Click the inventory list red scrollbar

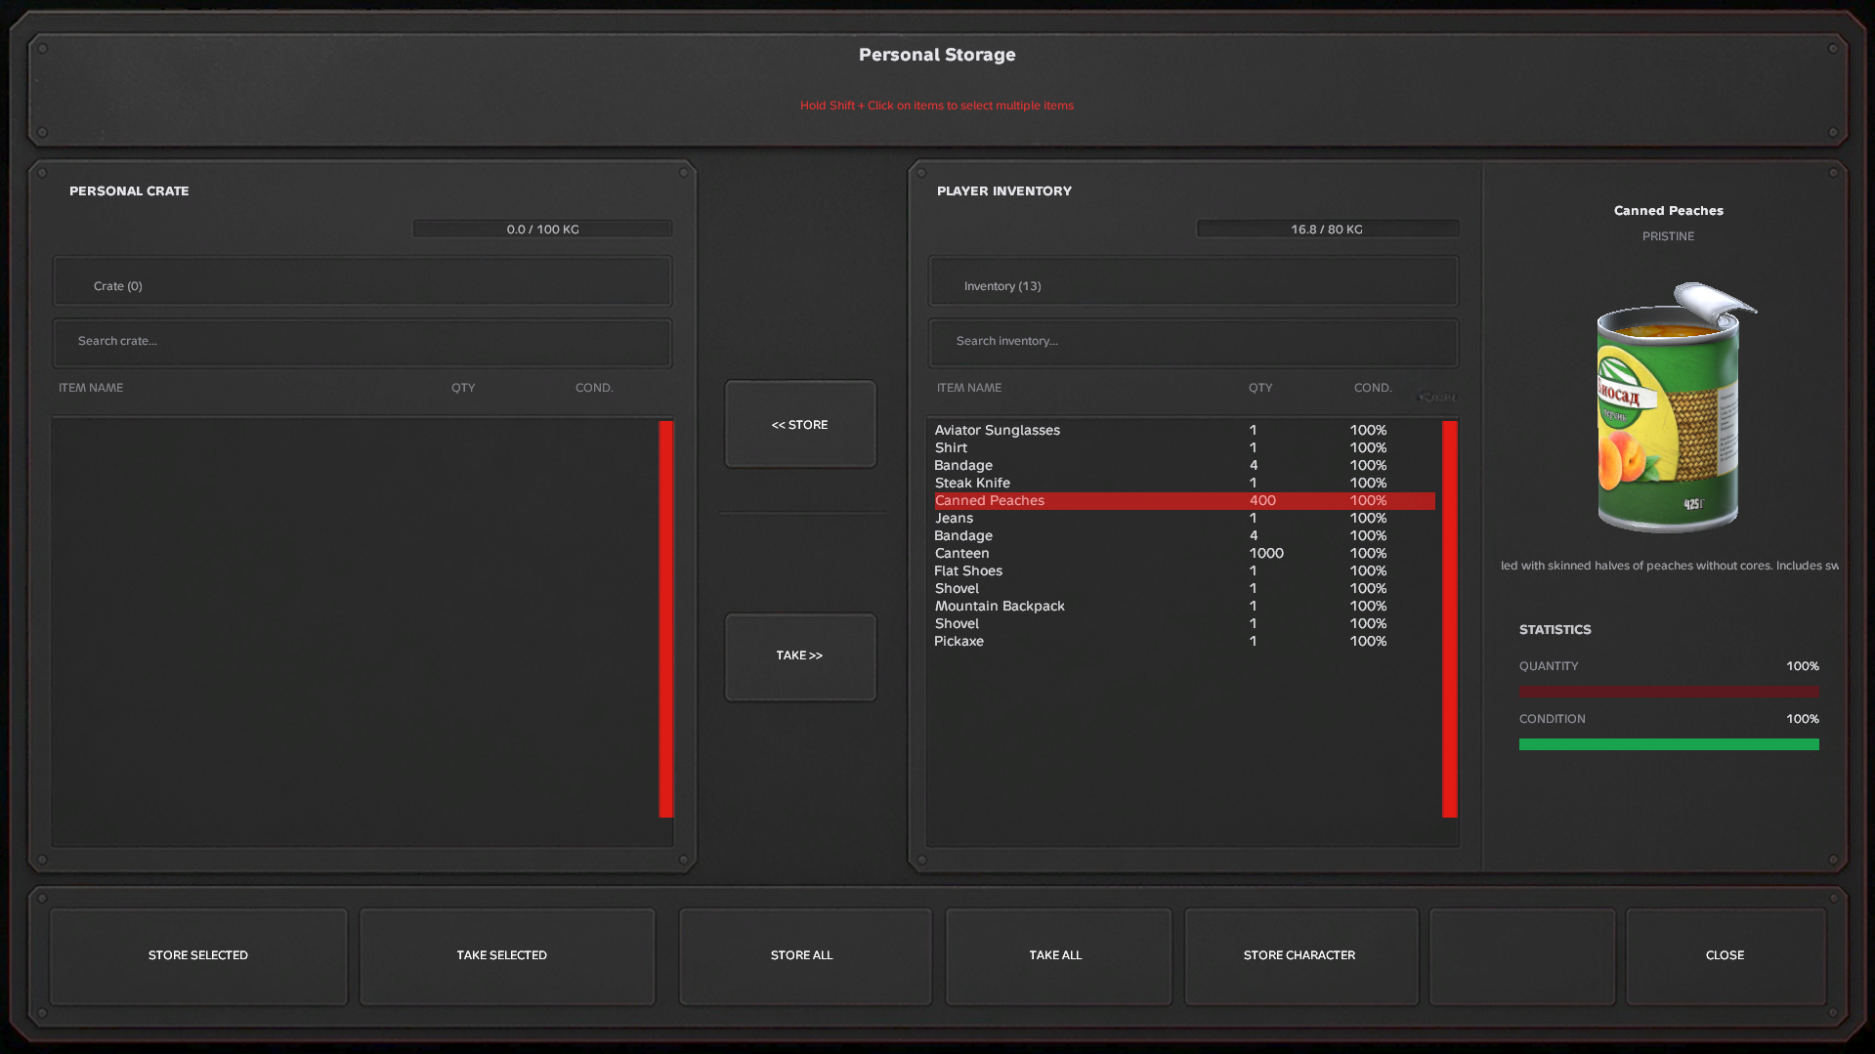pos(1450,619)
